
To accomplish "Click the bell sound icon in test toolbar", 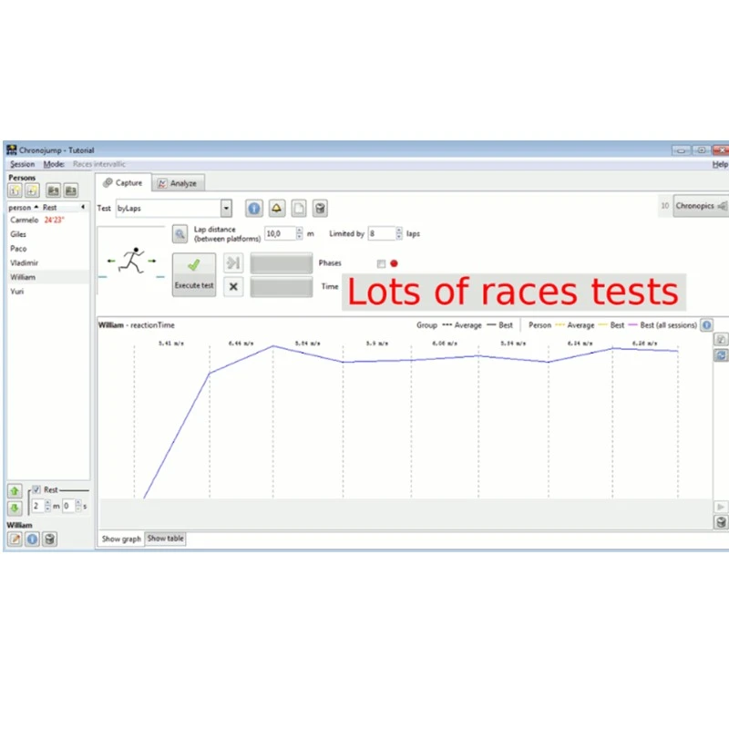I will coord(276,208).
